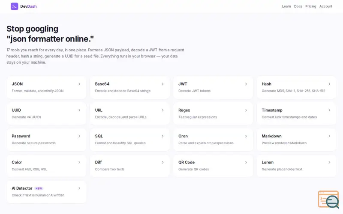Image resolution: width=343 pixels, height=214 pixels.
Task: Click the chevron arrow on the Color card
Action: (79, 163)
